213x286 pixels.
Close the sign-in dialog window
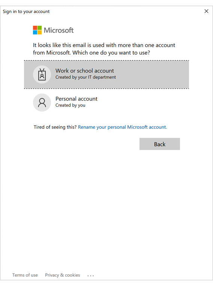point(206,11)
